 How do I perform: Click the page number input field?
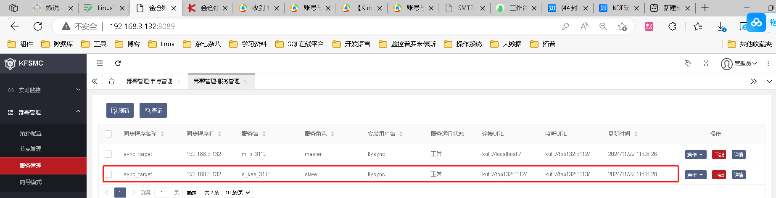pyautogui.click(x=162, y=193)
